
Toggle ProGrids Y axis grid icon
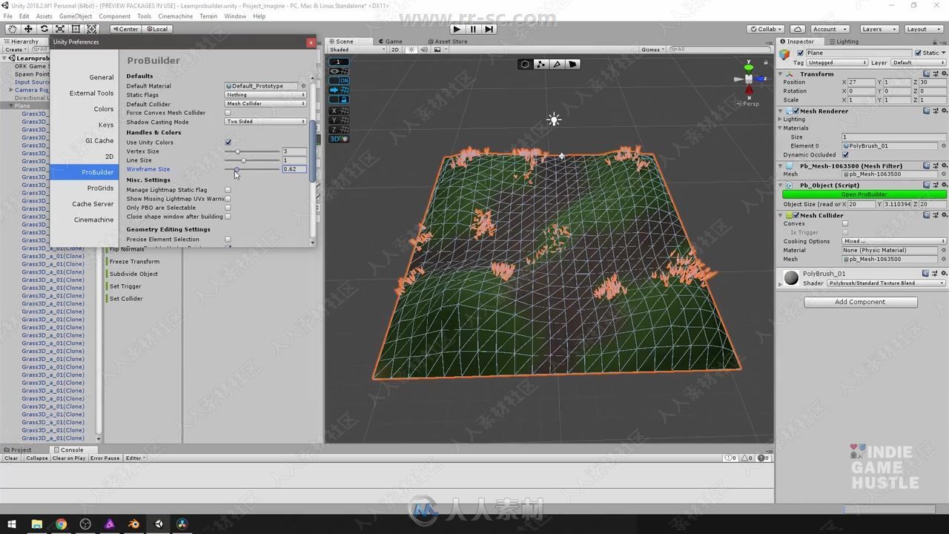click(x=339, y=120)
